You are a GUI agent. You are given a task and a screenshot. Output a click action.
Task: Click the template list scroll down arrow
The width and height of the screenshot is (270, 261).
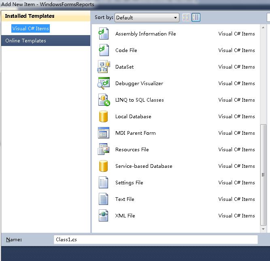(x=263, y=229)
